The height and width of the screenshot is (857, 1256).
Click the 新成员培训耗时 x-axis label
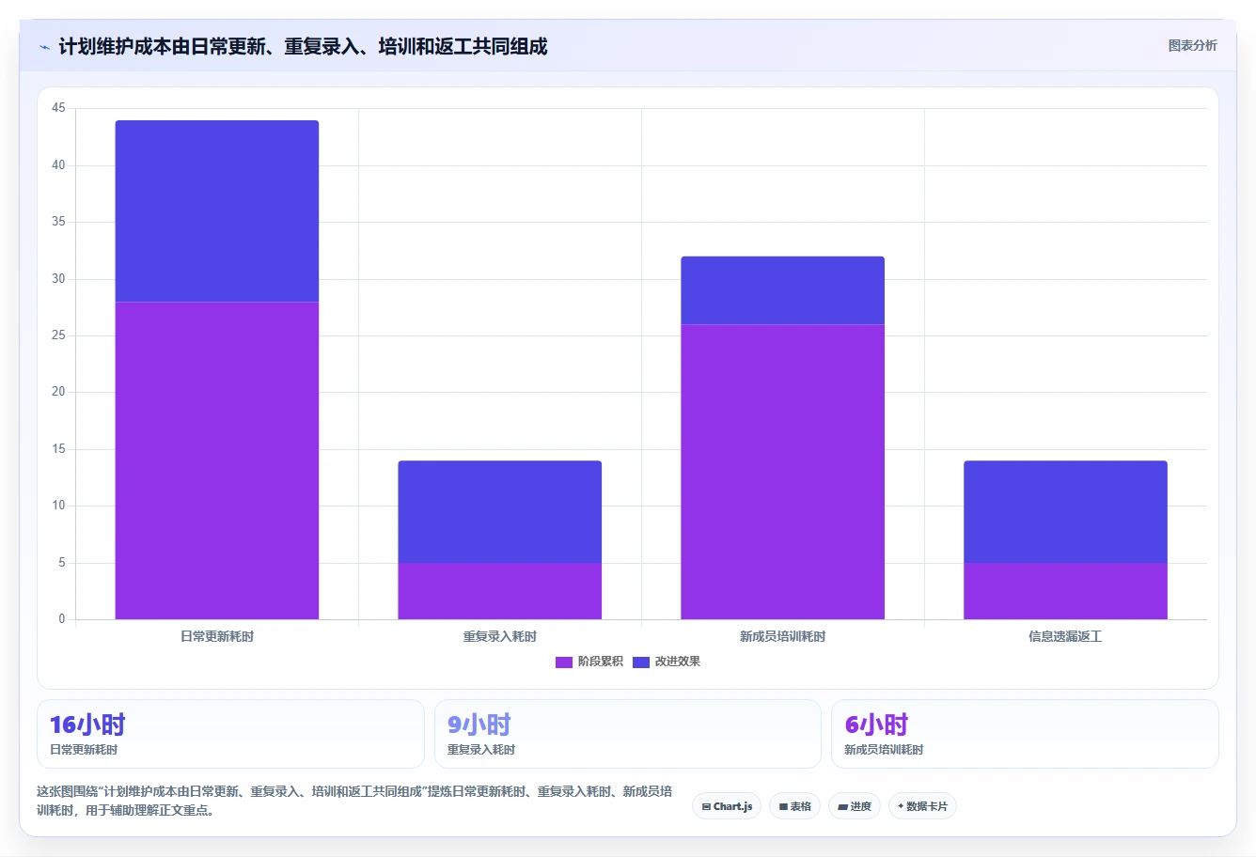(x=783, y=636)
